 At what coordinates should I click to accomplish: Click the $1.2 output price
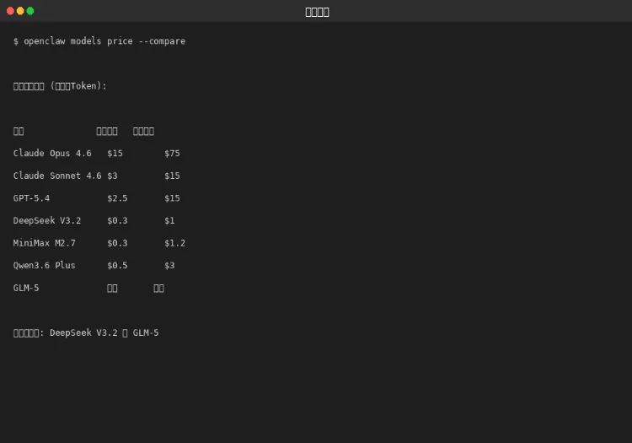point(175,243)
